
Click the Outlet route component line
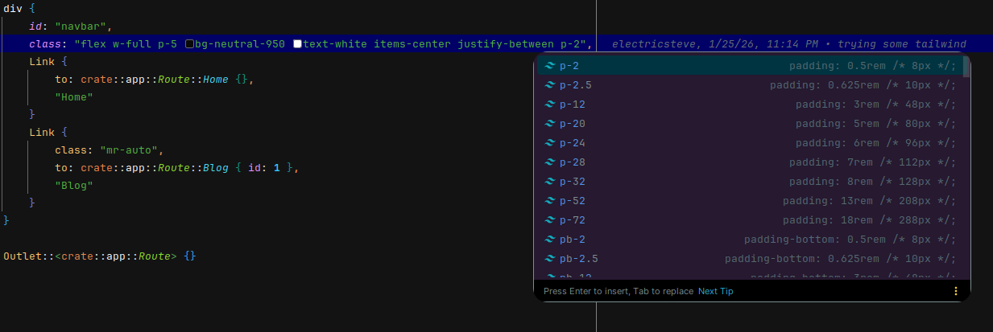(x=100, y=256)
